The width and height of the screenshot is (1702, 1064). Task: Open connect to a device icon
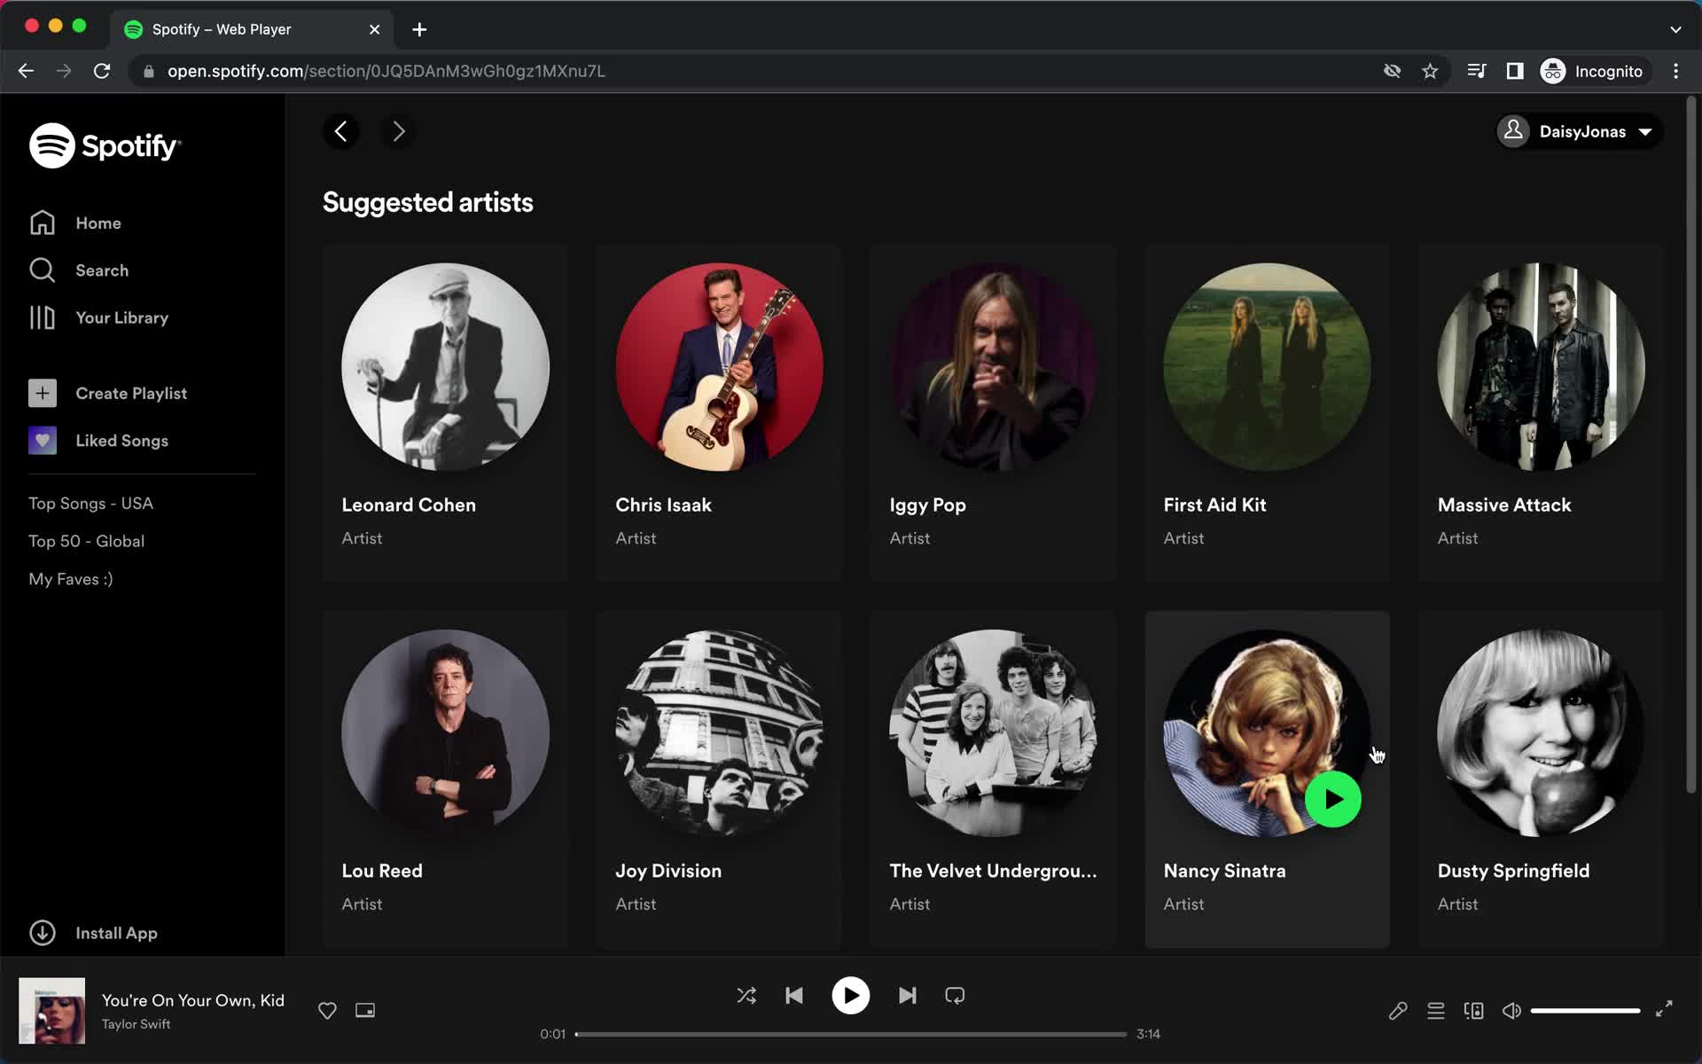point(1474,1010)
